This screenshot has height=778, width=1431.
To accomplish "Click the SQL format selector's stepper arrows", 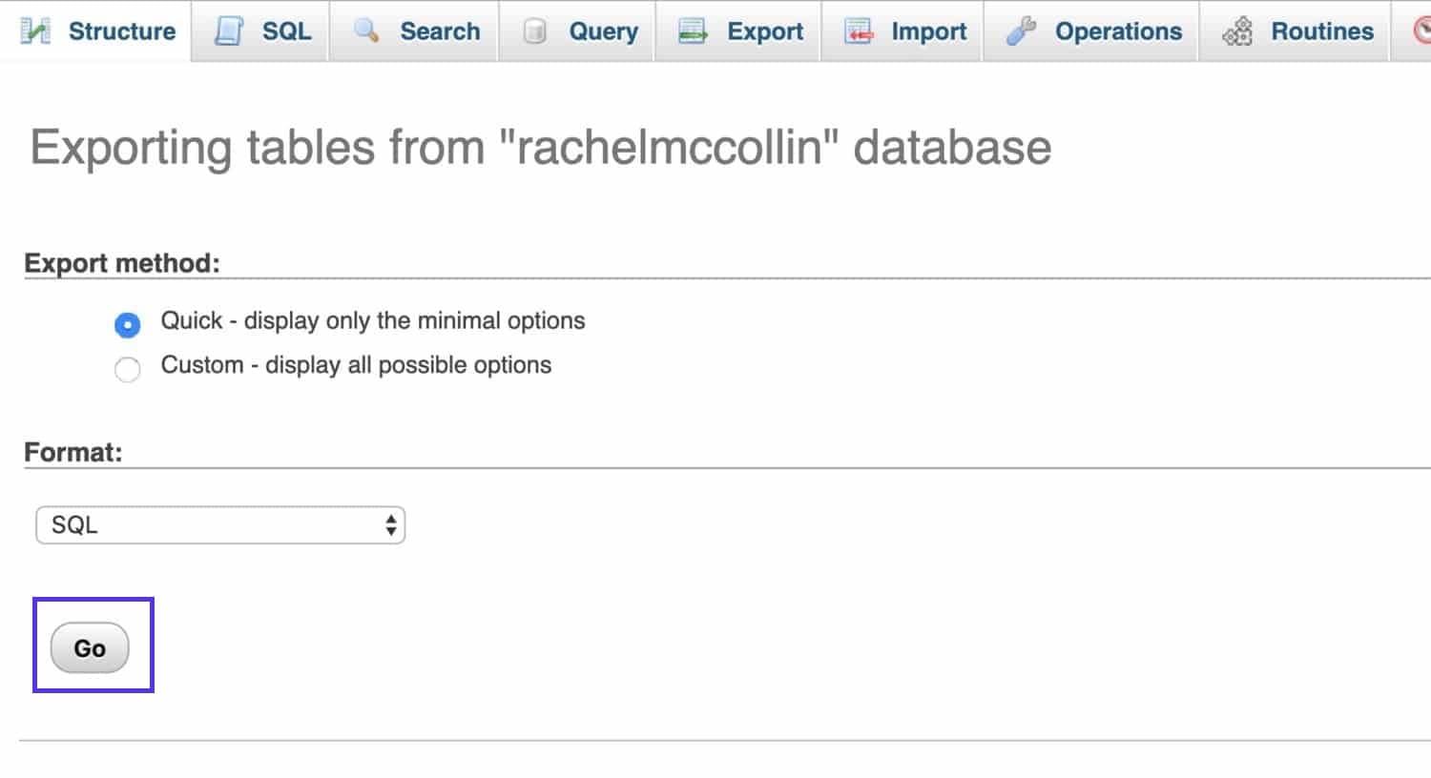I will pyautogui.click(x=391, y=524).
